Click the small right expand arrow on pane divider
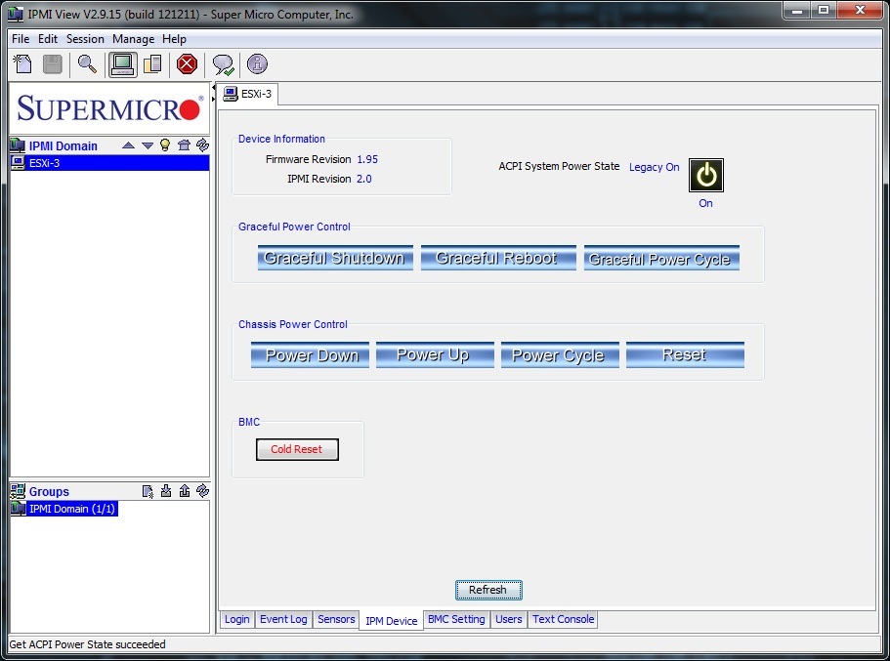The width and height of the screenshot is (890, 661). 213,99
